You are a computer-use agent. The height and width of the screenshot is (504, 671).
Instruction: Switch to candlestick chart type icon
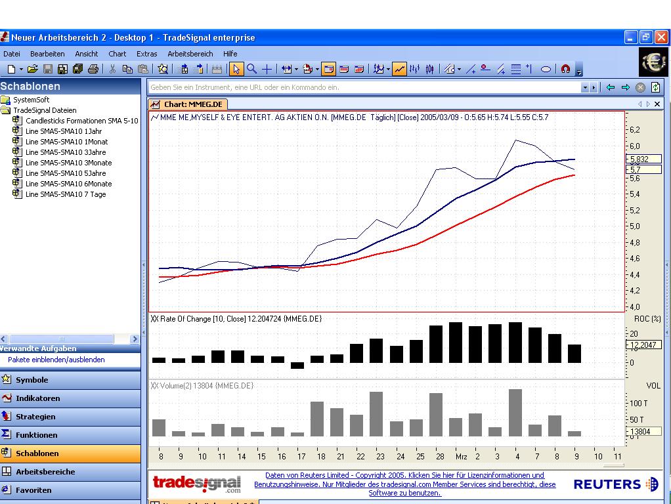click(x=429, y=69)
